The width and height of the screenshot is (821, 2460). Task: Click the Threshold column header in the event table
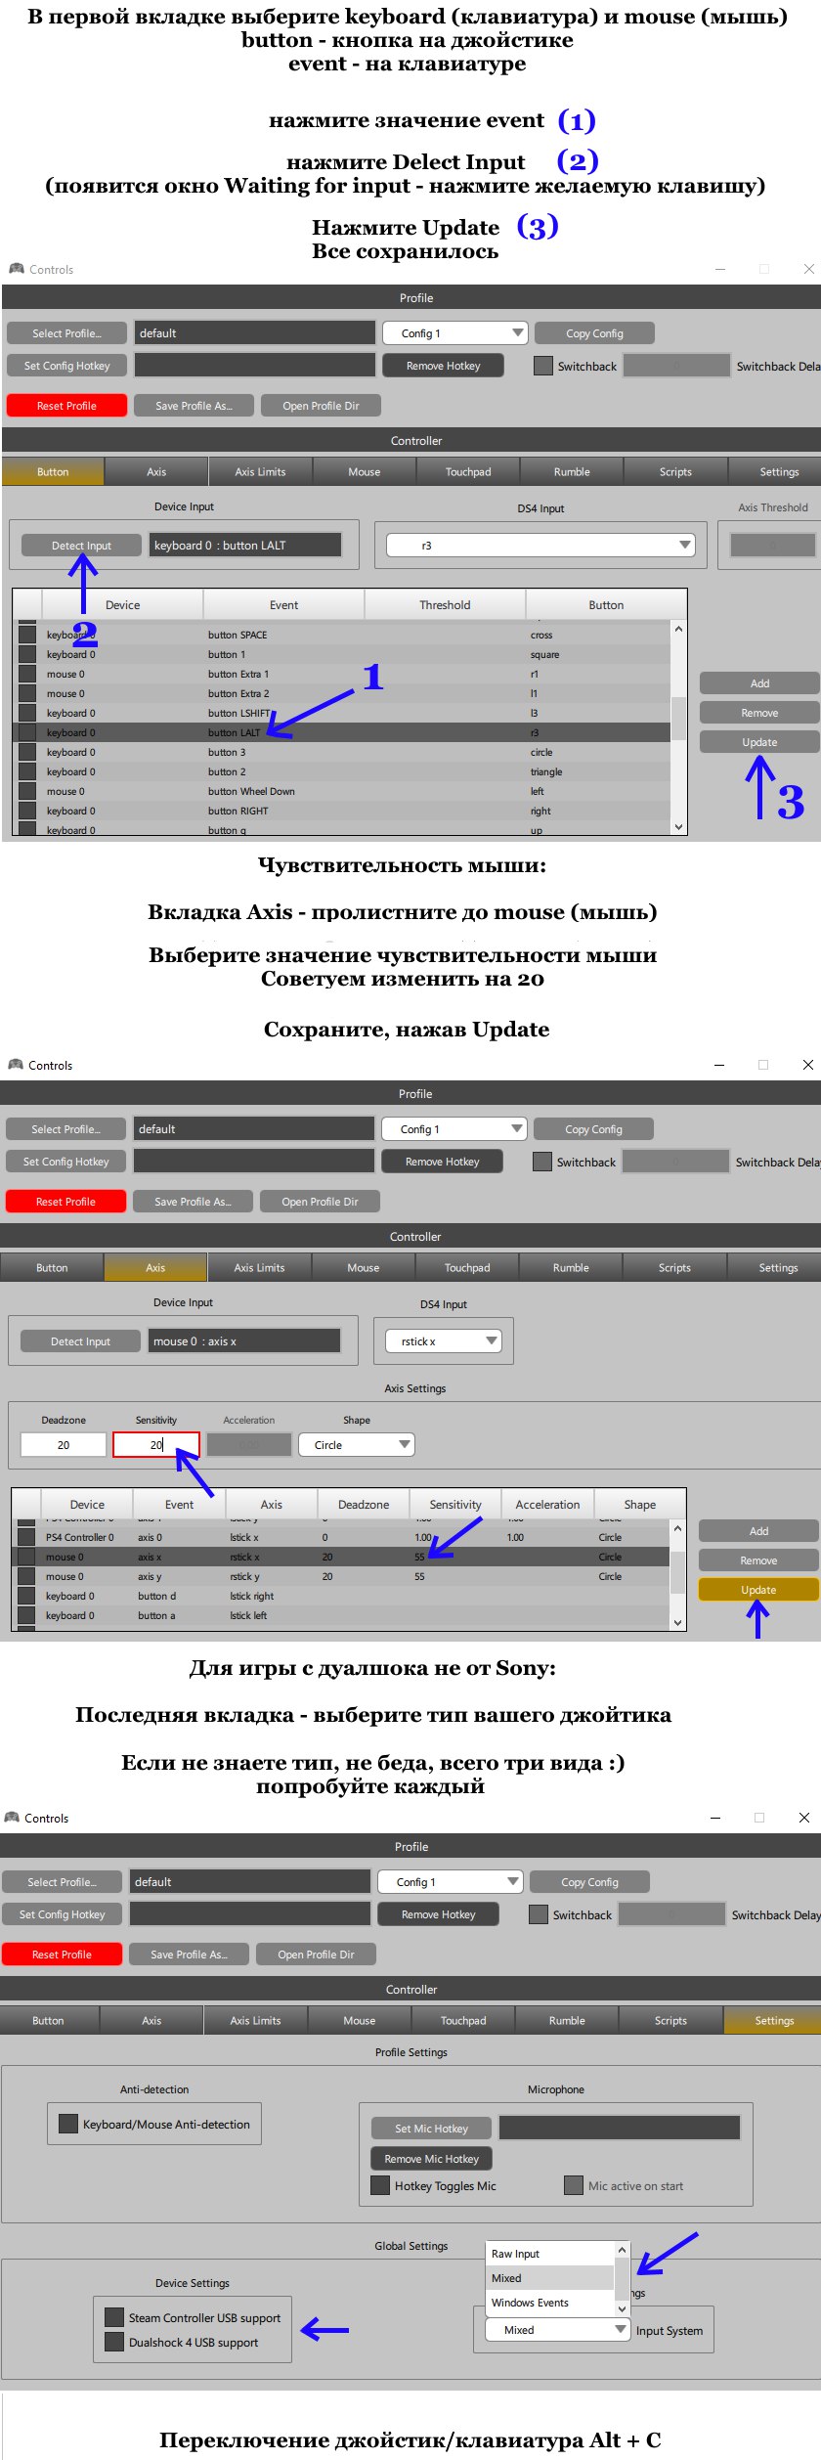click(445, 605)
